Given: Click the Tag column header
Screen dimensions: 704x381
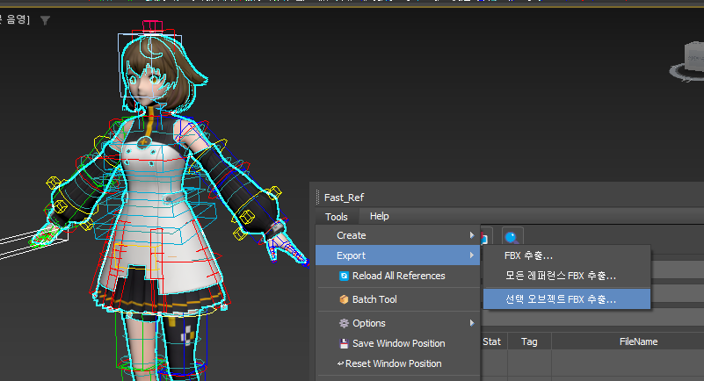Looking at the screenshot, I should (x=529, y=341).
